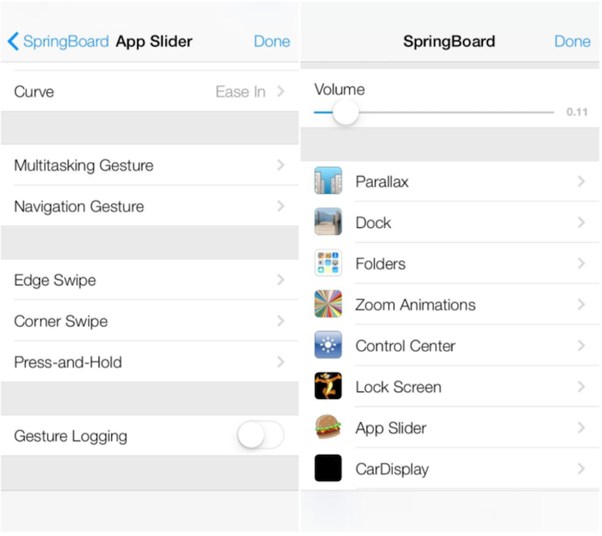
Task: Open Multitasking Gesture settings
Action: click(x=150, y=165)
